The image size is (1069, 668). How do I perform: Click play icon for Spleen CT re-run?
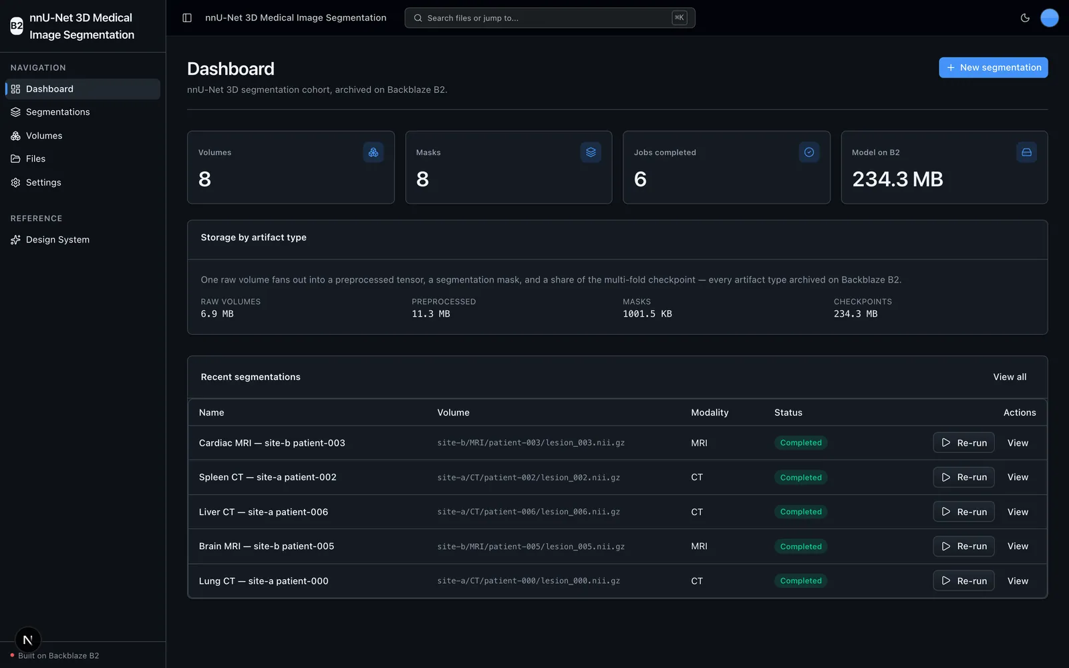tap(946, 478)
